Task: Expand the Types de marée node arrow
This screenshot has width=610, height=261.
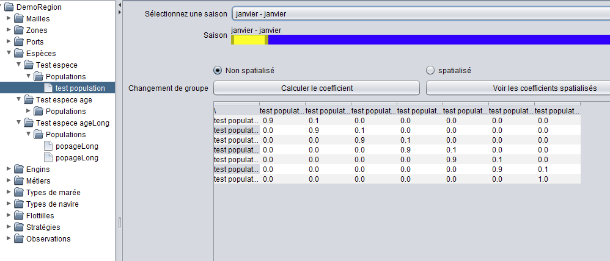Action: pos(9,192)
